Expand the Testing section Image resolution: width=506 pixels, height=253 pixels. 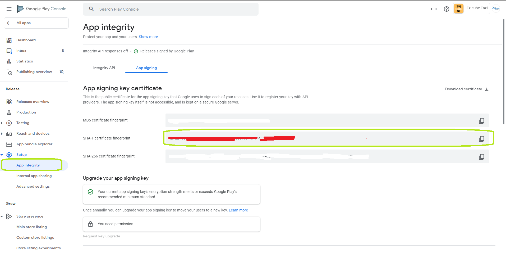(2, 123)
